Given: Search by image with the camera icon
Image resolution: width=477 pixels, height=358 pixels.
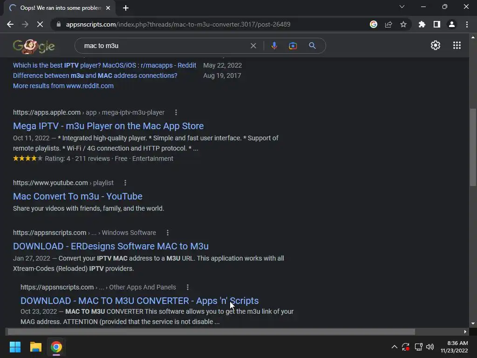Looking at the screenshot, I should pyautogui.click(x=293, y=46).
